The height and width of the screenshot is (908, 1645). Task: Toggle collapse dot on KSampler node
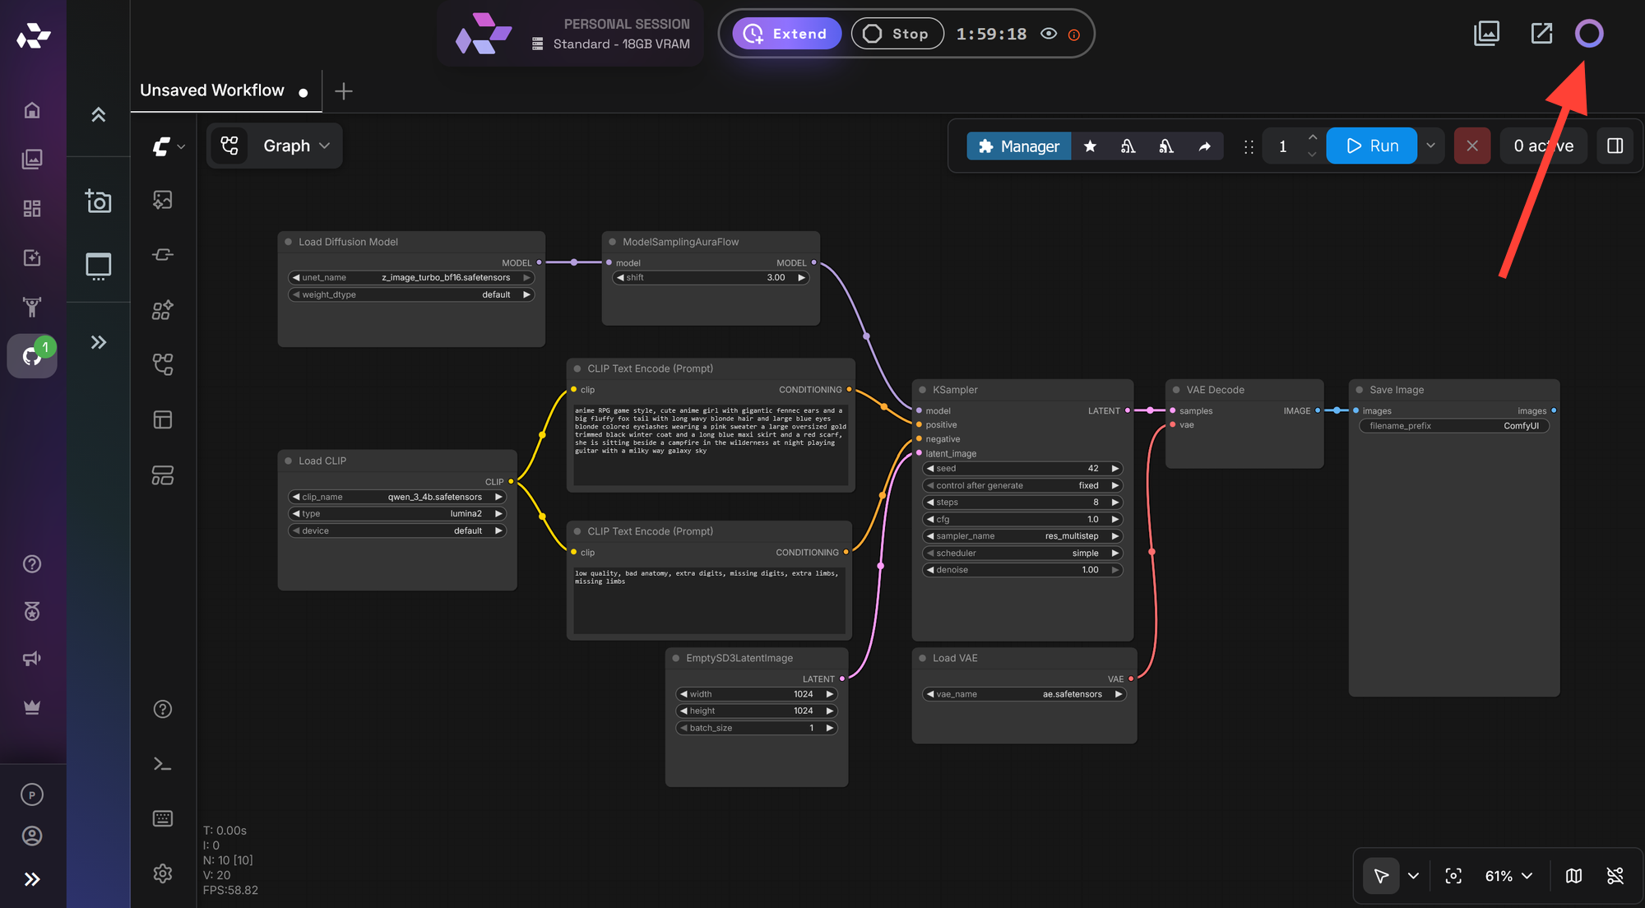[x=923, y=390]
